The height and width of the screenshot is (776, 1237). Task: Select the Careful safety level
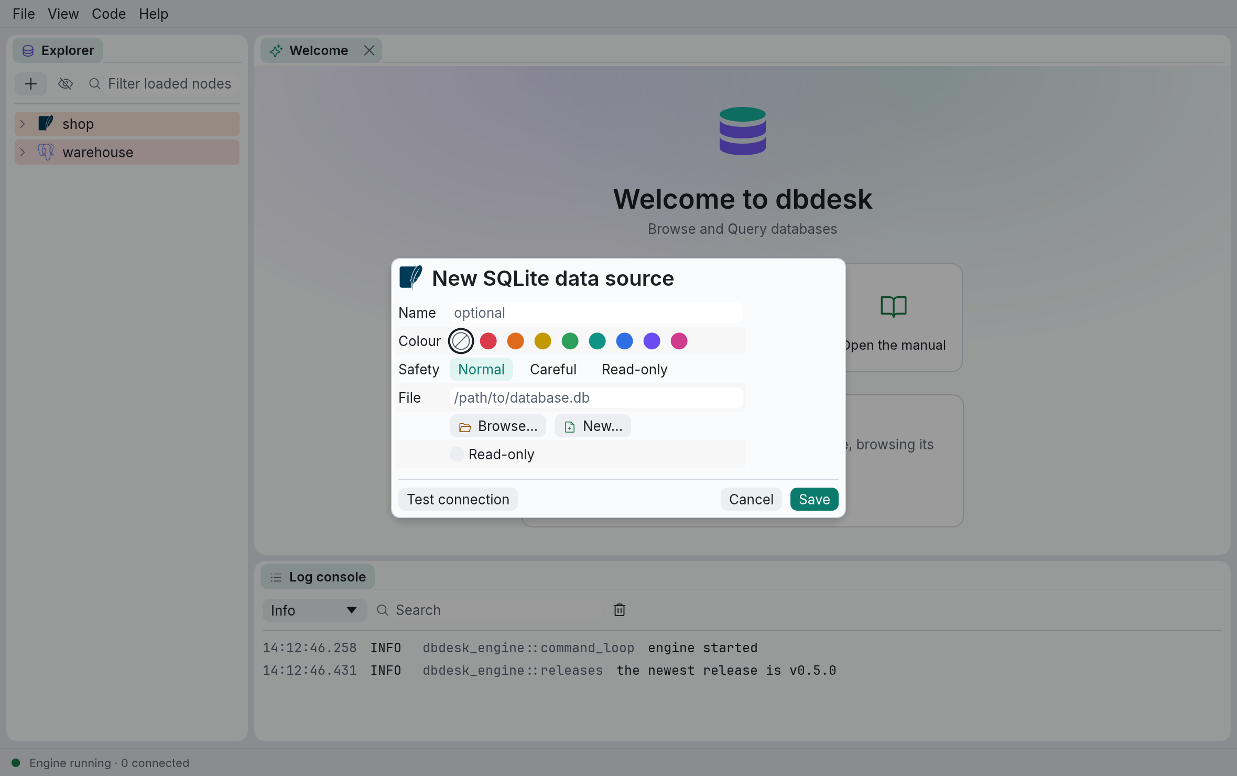pos(553,369)
